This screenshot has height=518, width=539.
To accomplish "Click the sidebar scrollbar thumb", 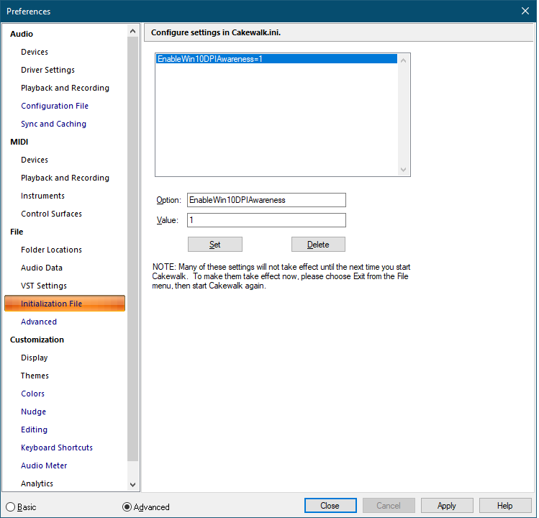I will [x=132, y=249].
